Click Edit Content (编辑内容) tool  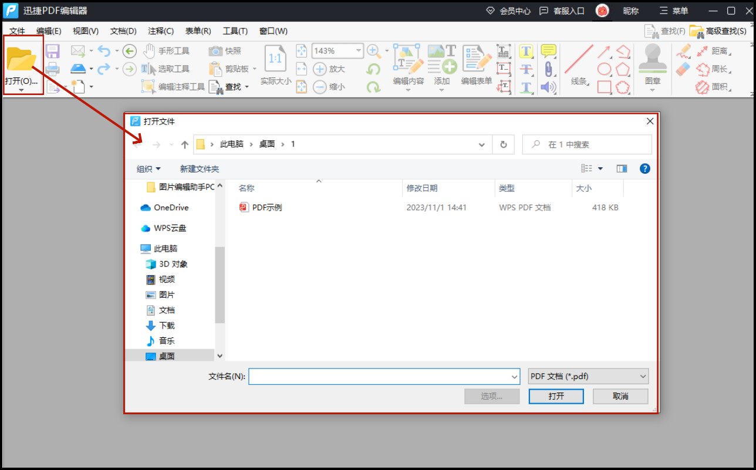click(408, 65)
